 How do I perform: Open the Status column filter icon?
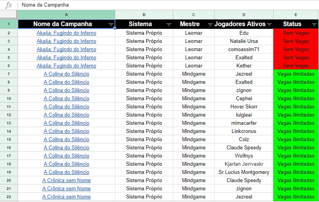tap(314, 25)
